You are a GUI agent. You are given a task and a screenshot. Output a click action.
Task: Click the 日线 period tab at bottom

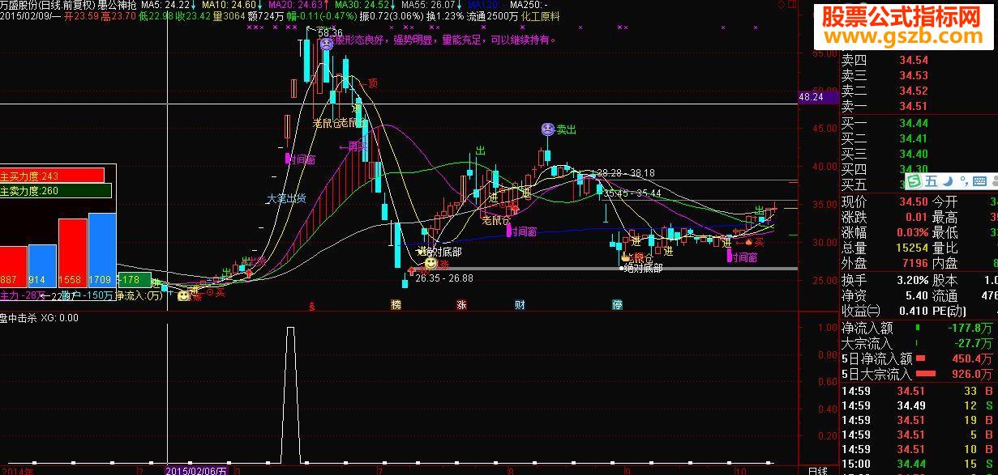coord(817,470)
